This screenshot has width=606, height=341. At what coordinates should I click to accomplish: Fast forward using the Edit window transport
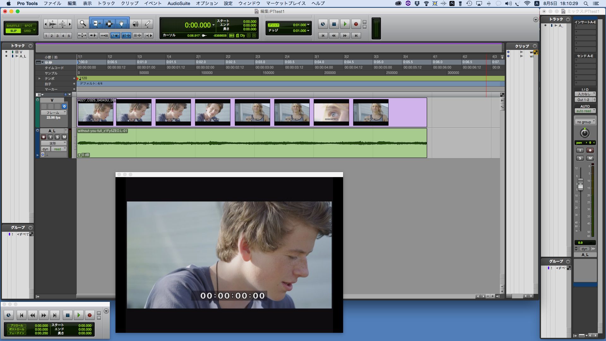[345, 36]
